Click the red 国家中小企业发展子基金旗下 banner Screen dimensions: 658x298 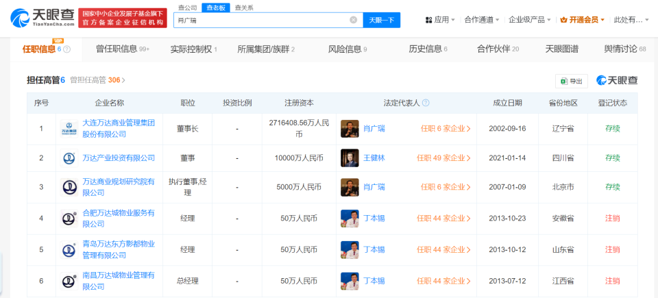[x=123, y=18]
